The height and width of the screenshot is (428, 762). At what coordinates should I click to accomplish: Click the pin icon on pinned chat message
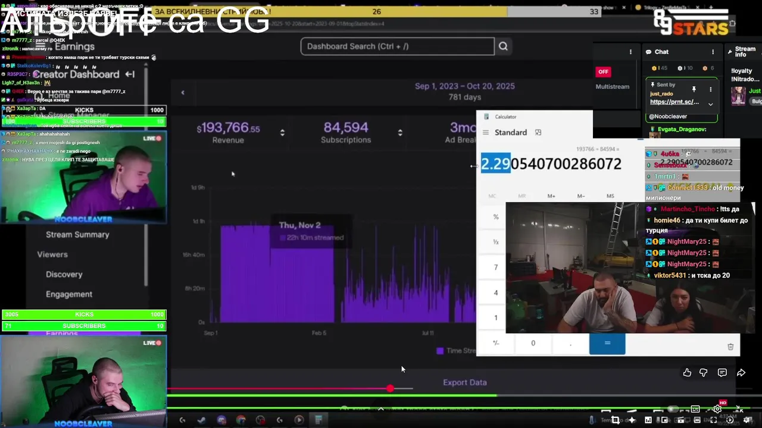[x=694, y=89]
